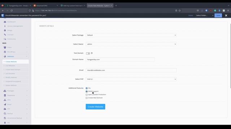Click the help icon beside Test Domain
Screen dimensions: 231x129
tap(92, 53)
